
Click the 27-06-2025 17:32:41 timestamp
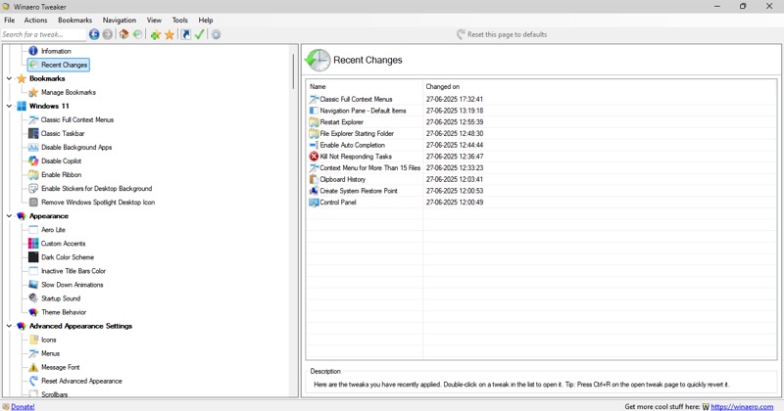tap(455, 99)
